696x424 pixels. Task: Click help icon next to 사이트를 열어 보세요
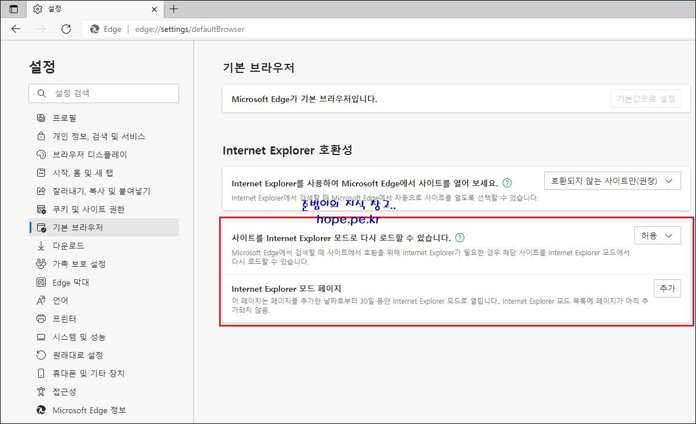click(507, 184)
